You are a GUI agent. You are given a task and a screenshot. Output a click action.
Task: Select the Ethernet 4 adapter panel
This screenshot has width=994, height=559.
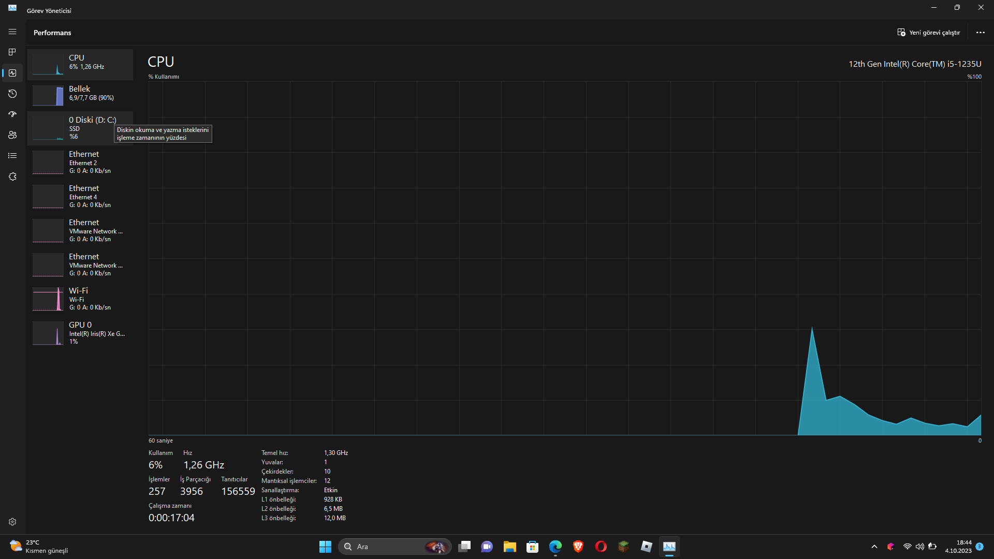tap(80, 196)
